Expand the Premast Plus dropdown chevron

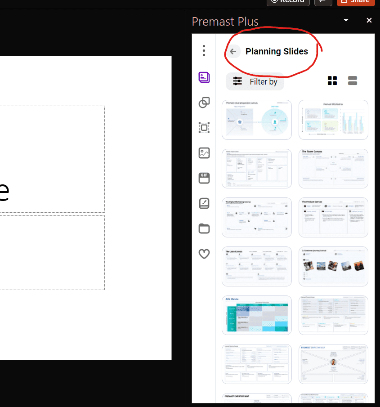click(x=346, y=20)
